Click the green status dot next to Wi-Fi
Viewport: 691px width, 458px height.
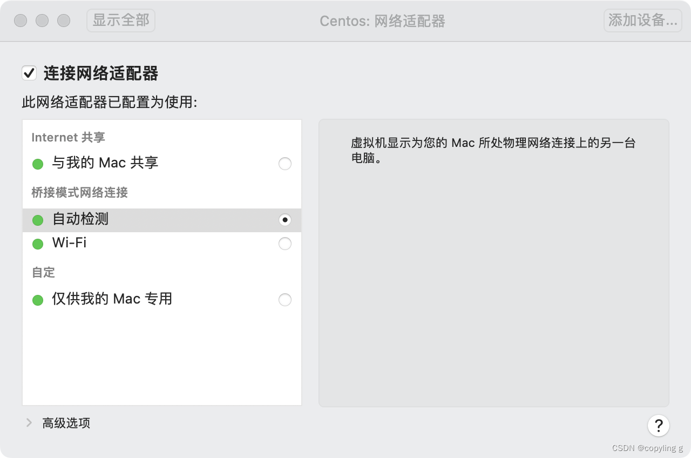click(38, 244)
